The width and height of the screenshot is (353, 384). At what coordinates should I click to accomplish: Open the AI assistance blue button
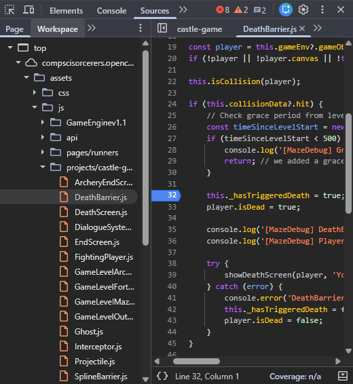[286, 9]
